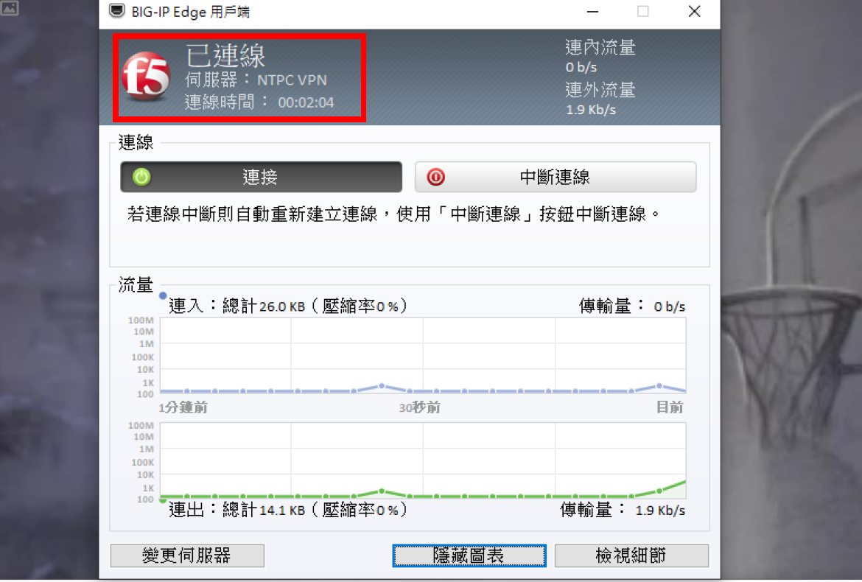Click the 連內流量 inbound traffic label

click(x=600, y=48)
